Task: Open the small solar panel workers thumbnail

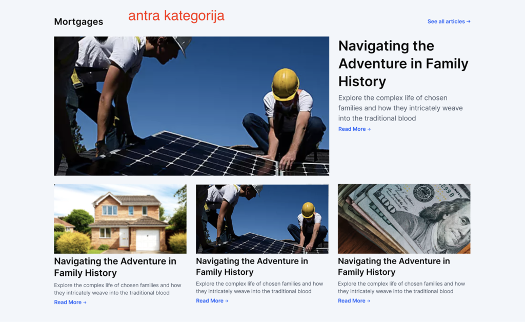Action: (x=262, y=218)
